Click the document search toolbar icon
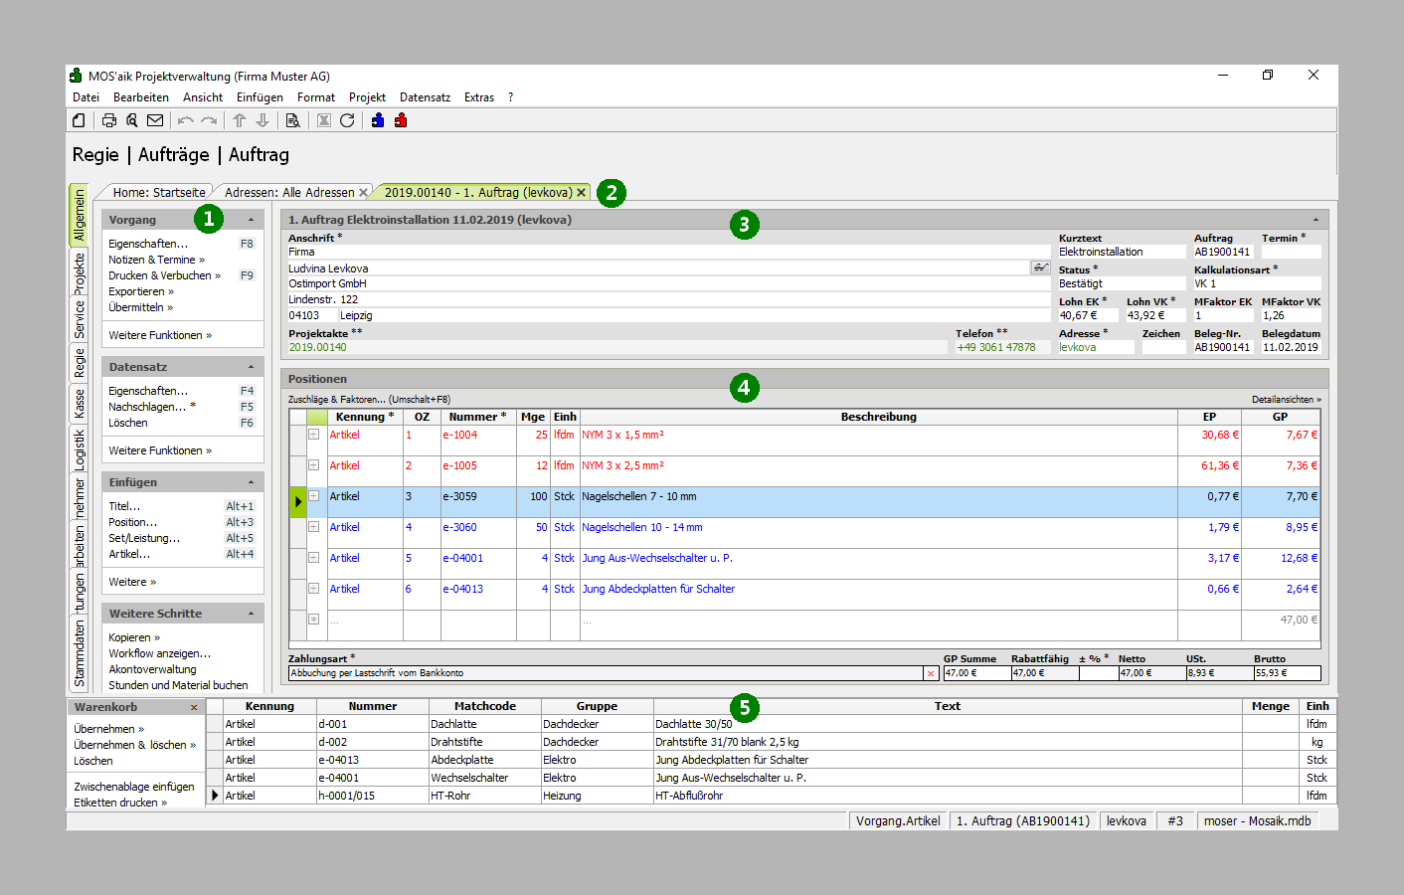 (292, 120)
